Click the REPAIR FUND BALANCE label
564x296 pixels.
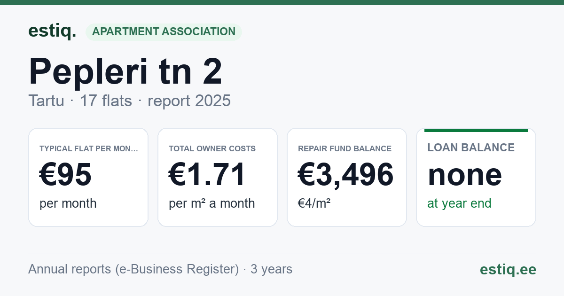(345, 148)
